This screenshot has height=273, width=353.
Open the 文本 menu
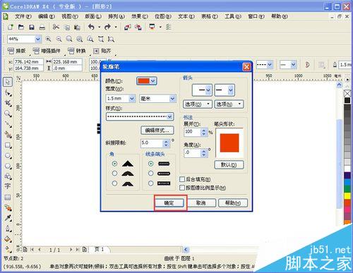click(186, 16)
